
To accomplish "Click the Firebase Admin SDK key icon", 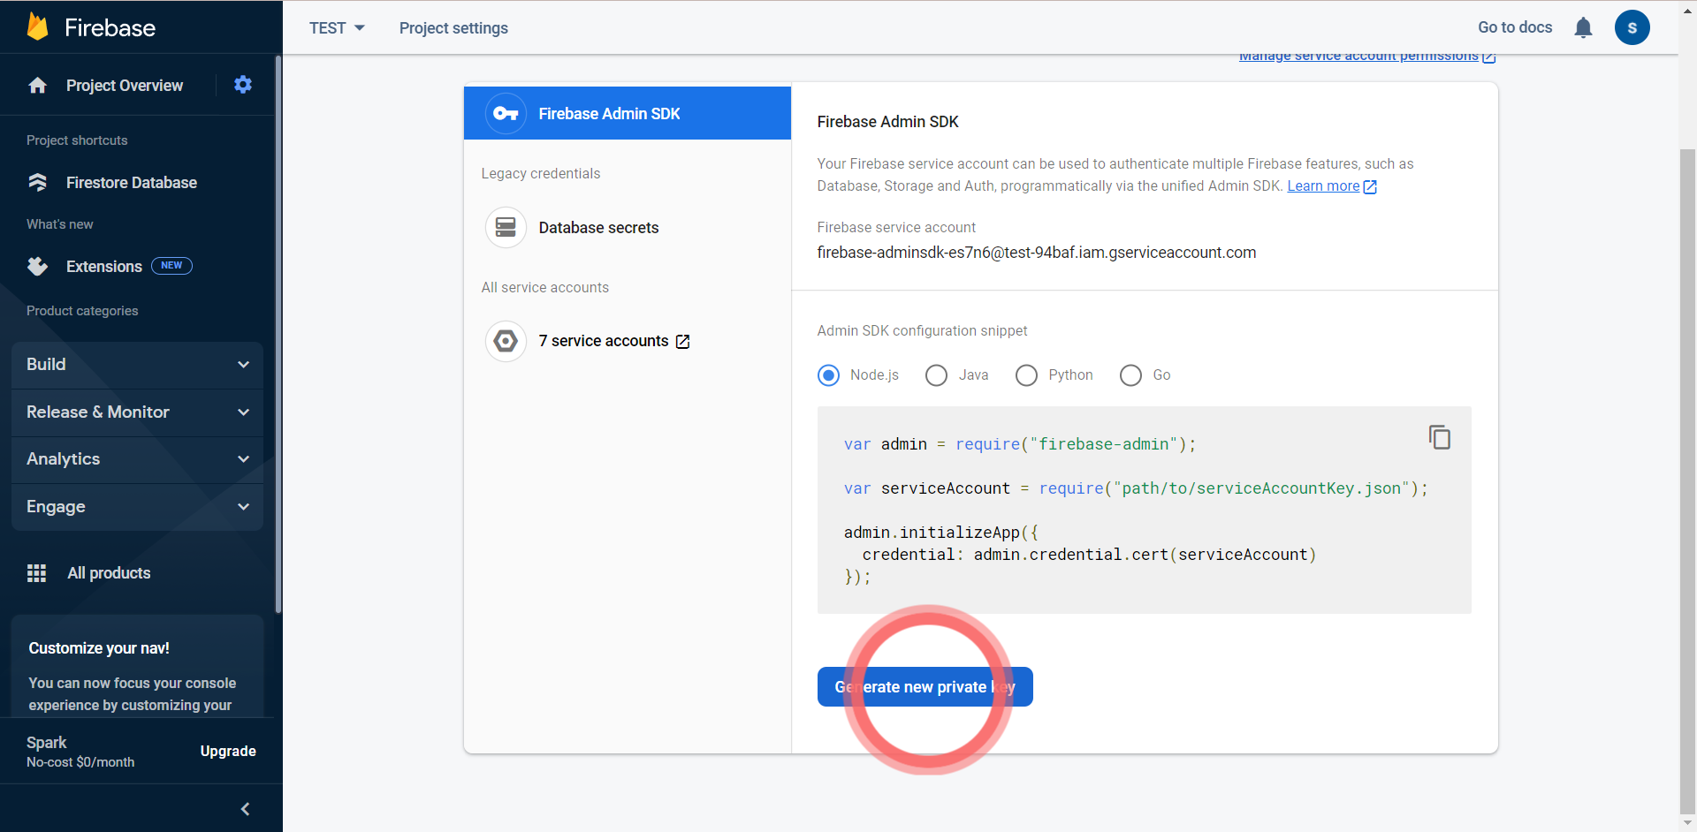I will click(x=506, y=113).
